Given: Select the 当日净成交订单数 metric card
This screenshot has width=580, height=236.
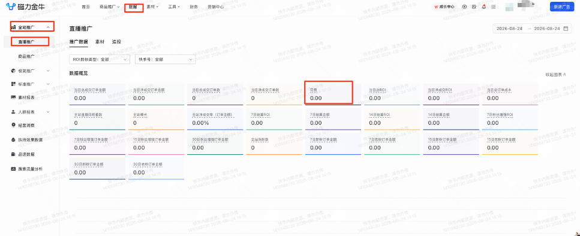Looking at the screenshot, I should click(x=274, y=94).
